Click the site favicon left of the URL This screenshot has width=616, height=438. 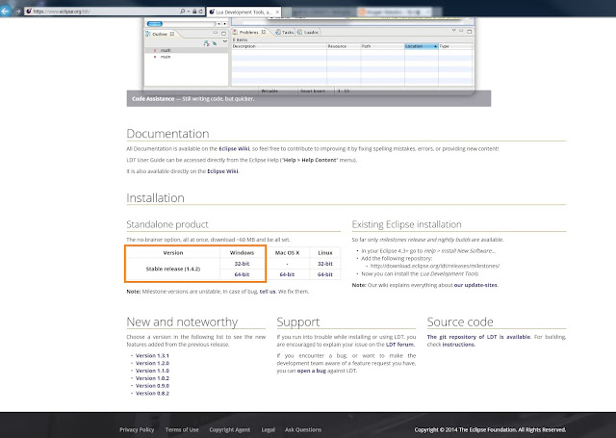coord(28,12)
